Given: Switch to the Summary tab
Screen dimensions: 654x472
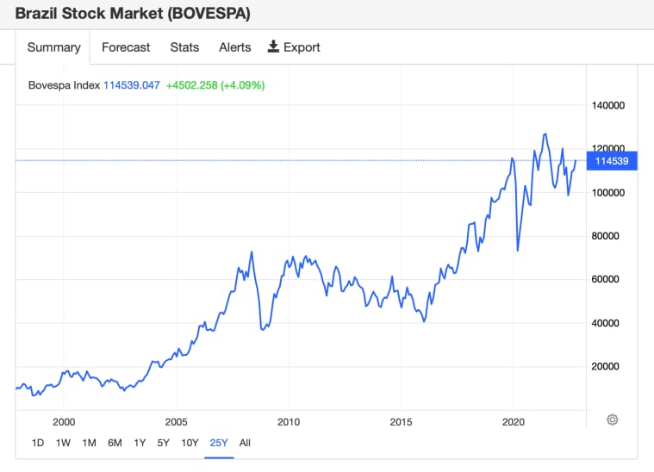Looking at the screenshot, I should coord(53,47).
